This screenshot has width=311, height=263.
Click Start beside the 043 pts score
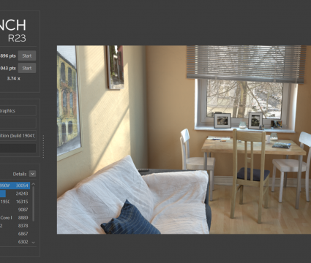click(27, 68)
